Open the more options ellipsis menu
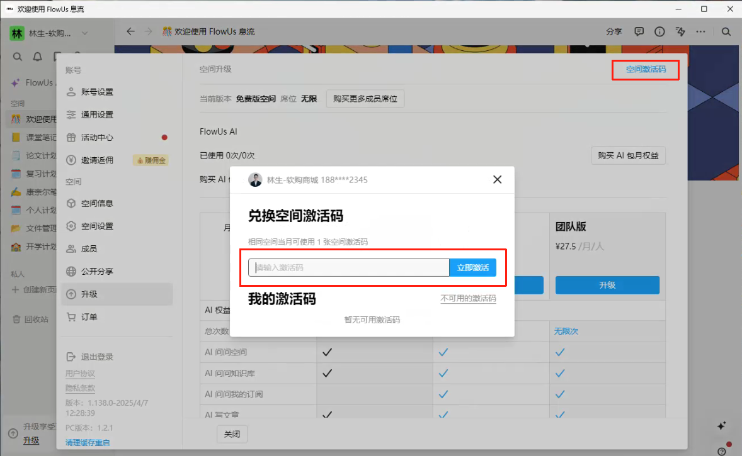This screenshot has width=742, height=456. click(x=701, y=31)
